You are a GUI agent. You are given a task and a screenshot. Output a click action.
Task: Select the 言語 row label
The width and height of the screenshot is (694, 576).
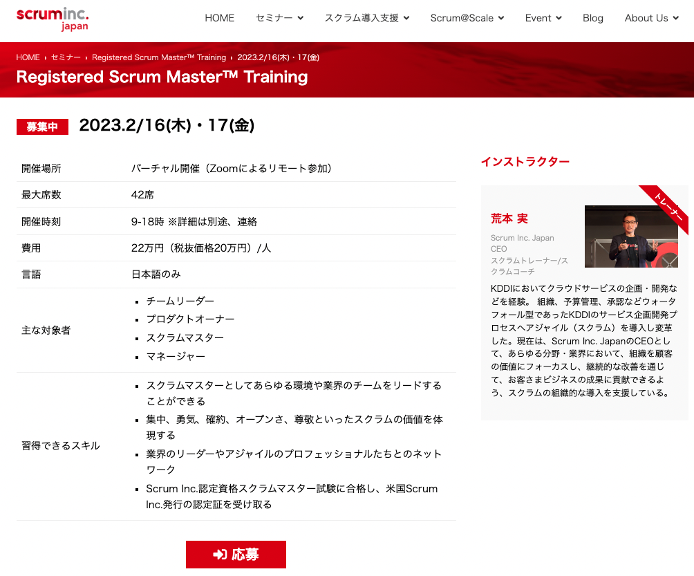coord(31,275)
